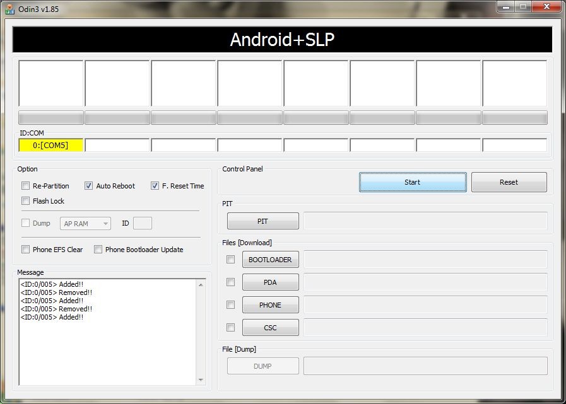The height and width of the screenshot is (404, 566).
Task: Select the CSC file button
Action: click(x=270, y=328)
